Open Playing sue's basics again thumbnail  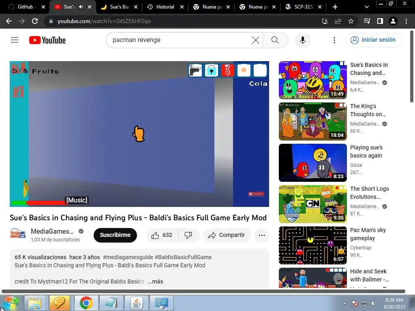tap(312, 163)
